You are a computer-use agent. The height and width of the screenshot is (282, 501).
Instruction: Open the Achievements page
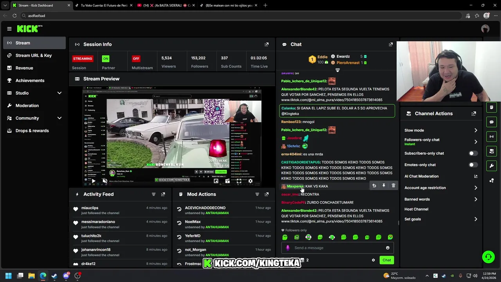coord(34,80)
